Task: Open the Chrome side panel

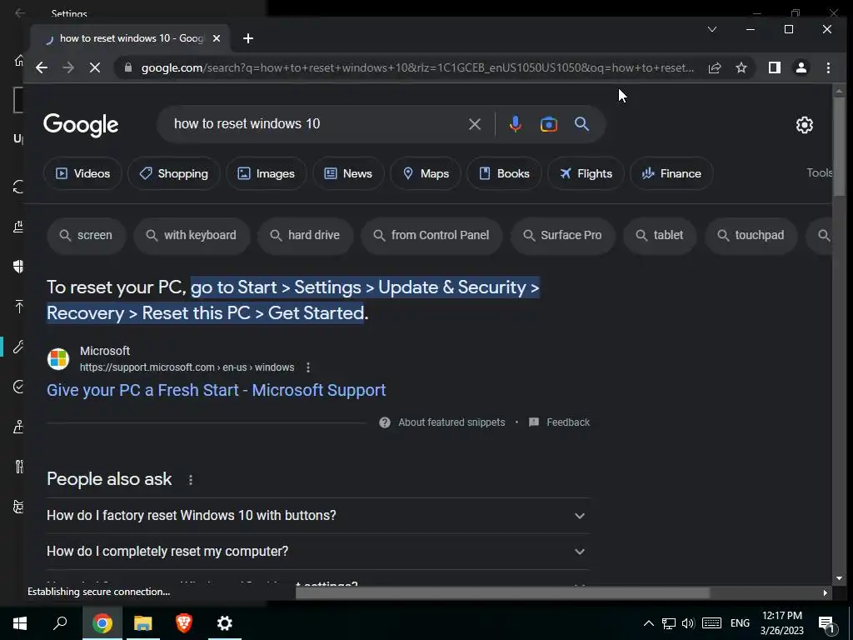Action: click(774, 68)
